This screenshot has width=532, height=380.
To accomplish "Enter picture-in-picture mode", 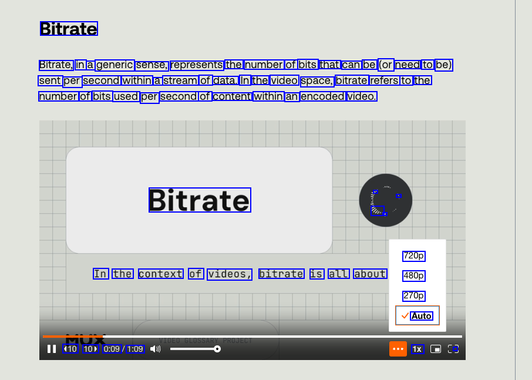I will pyautogui.click(x=436, y=349).
